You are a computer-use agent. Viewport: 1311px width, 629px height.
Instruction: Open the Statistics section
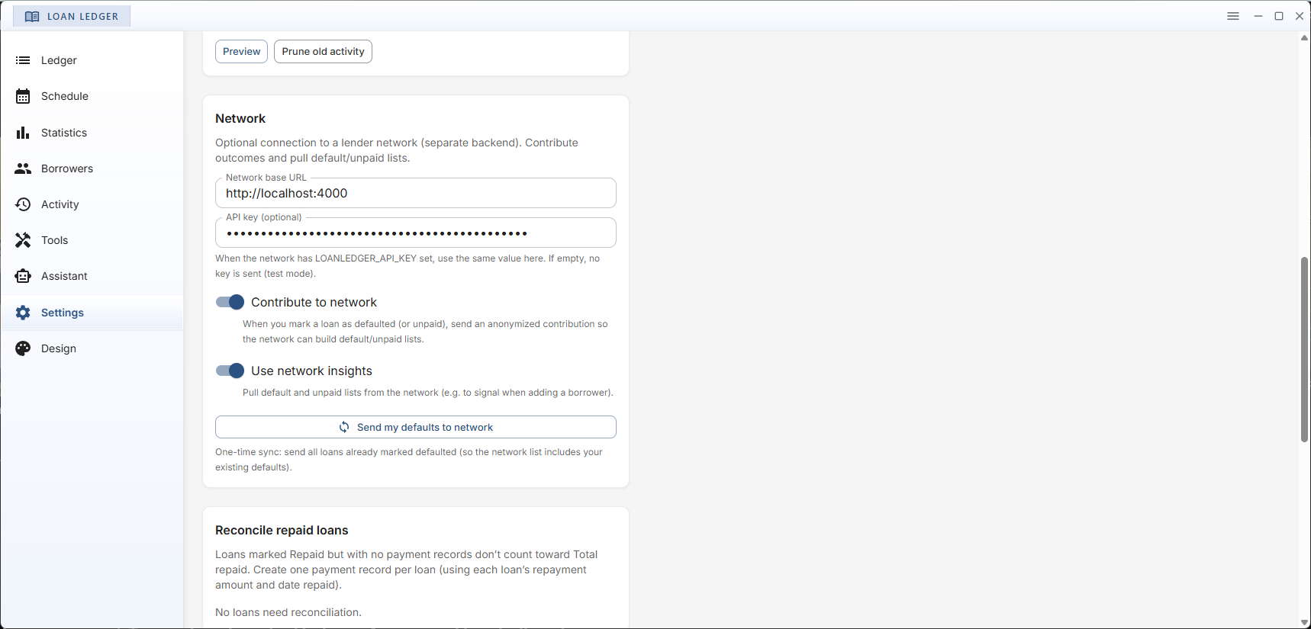pyautogui.click(x=92, y=133)
